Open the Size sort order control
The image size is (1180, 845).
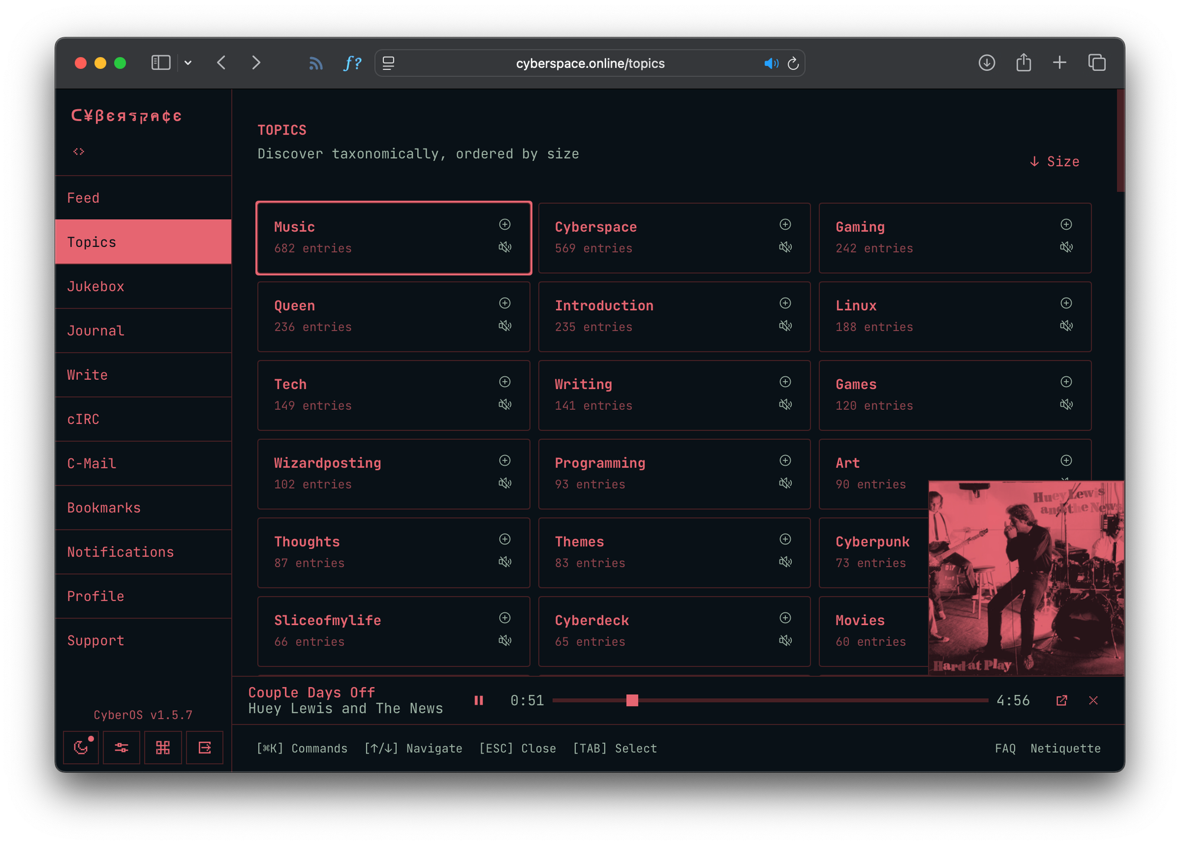(x=1054, y=162)
